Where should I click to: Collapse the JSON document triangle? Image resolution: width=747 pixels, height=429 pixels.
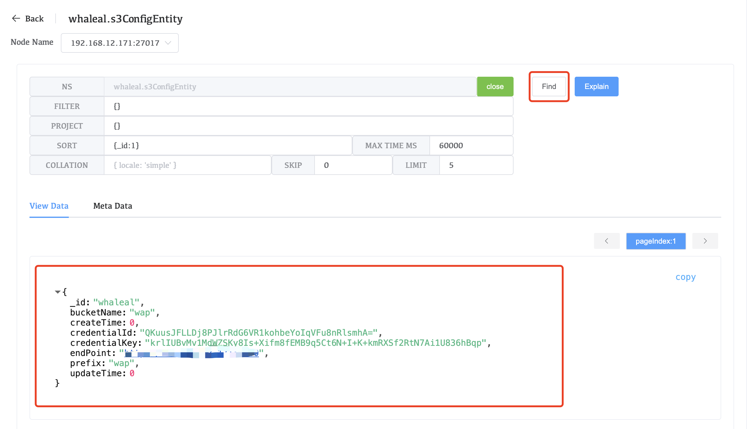coord(57,292)
